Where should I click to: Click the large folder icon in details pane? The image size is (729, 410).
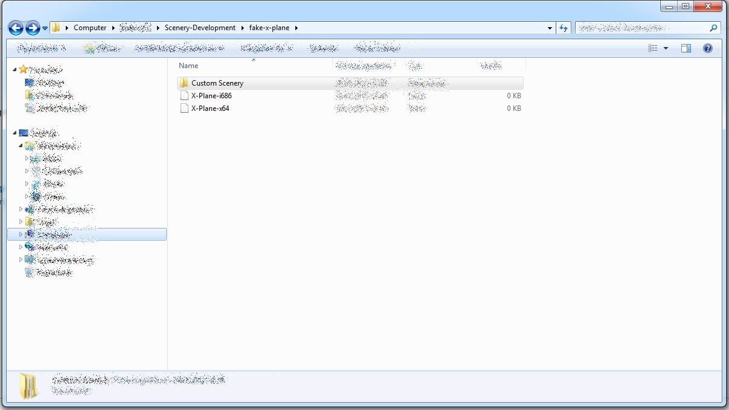(x=28, y=386)
